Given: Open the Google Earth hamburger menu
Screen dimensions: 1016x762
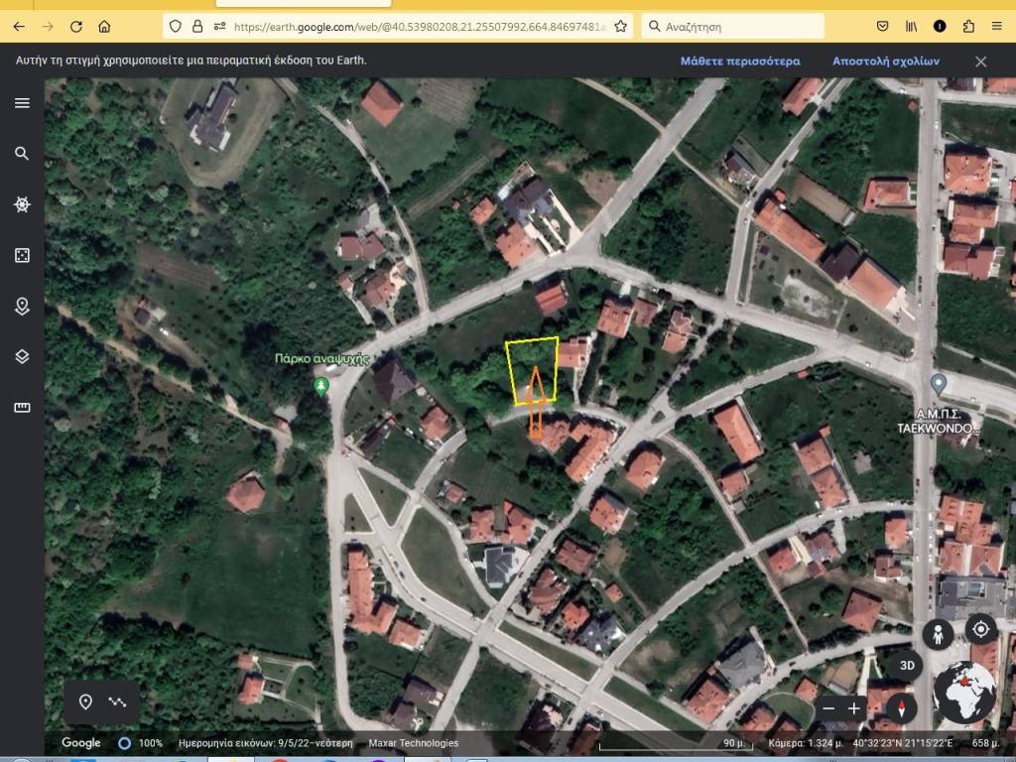Looking at the screenshot, I should click(22, 103).
